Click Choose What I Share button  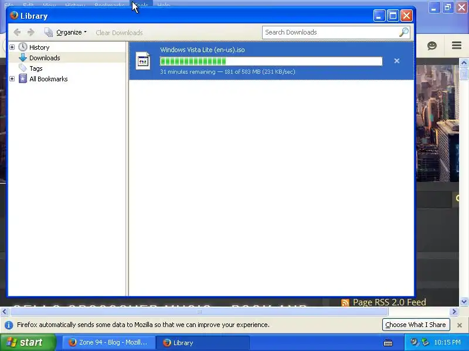[x=416, y=325]
